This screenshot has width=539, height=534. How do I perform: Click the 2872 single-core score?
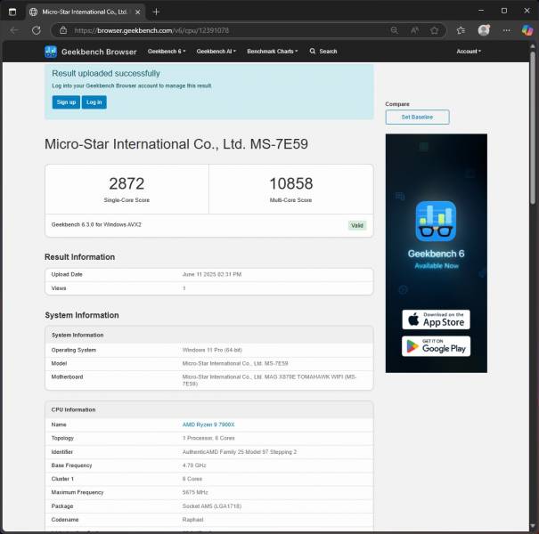click(127, 183)
